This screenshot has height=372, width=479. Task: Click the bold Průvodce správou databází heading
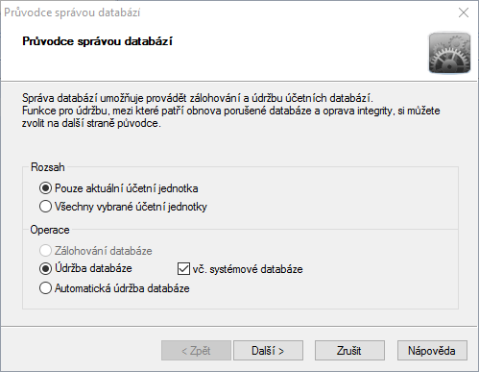click(97, 41)
